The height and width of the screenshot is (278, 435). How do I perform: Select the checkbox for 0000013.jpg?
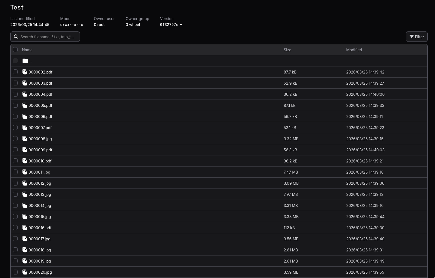pyautogui.click(x=15, y=194)
